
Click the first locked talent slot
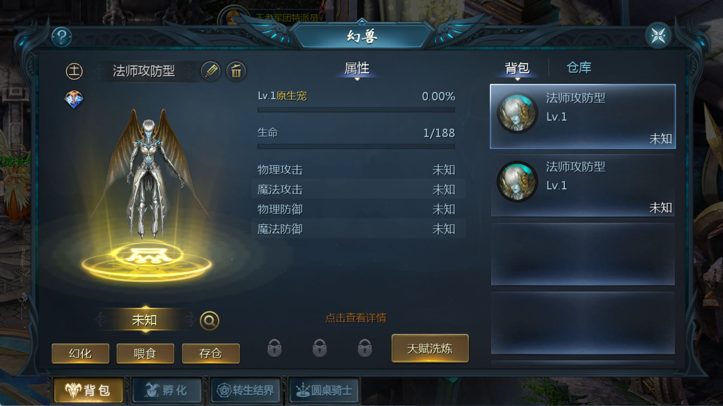(x=274, y=348)
